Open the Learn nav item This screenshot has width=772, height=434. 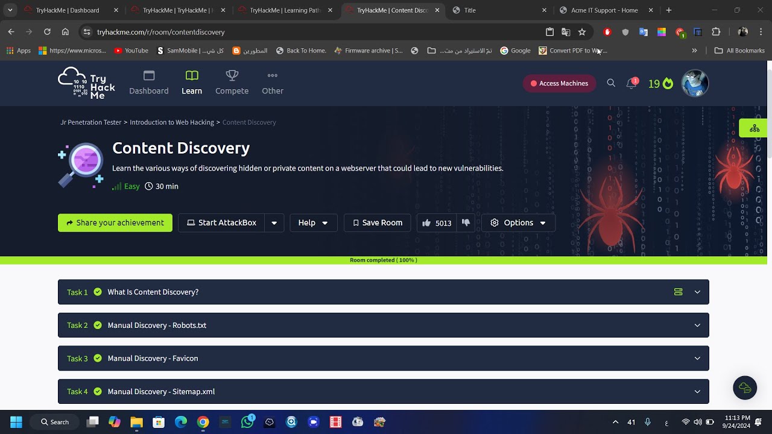point(192,83)
